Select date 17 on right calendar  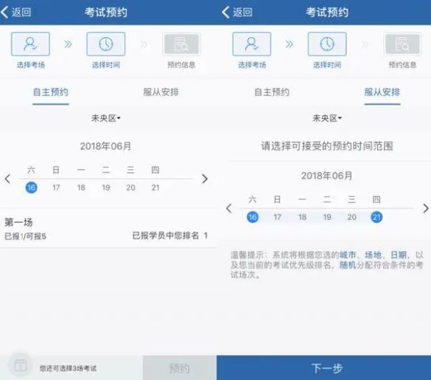point(277,217)
